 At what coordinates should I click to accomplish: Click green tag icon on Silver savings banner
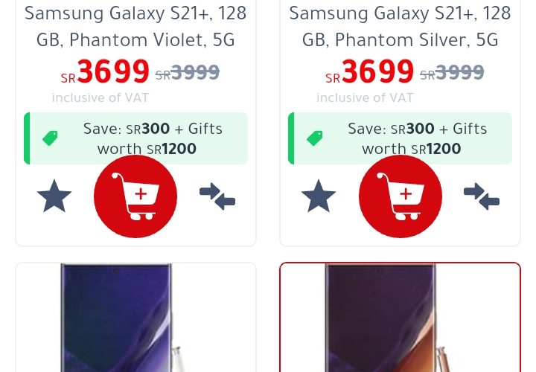[x=314, y=138]
